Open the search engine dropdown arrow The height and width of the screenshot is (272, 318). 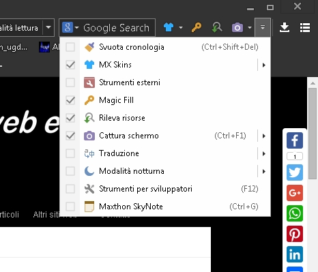pyautogui.click(x=76, y=27)
